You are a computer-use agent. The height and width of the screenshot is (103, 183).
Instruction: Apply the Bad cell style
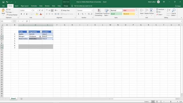(x=129, y=10)
